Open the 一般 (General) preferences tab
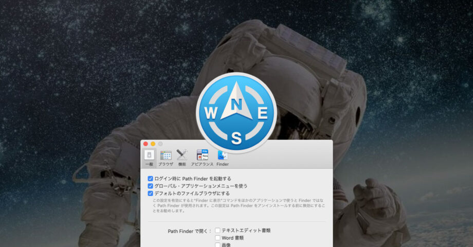The width and height of the screenshot is (473, 247). [x=149, y=158]
